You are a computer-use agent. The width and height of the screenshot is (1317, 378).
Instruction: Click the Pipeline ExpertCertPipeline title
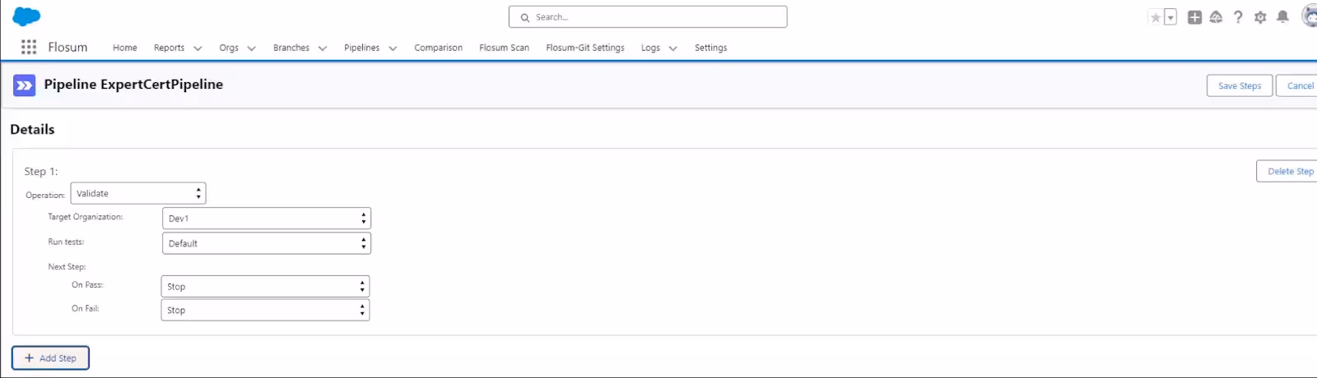(133, 84)
